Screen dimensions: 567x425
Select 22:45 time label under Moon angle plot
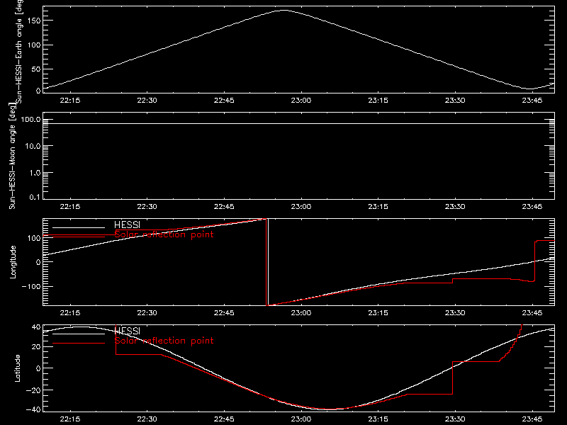[x=224, y=207]
